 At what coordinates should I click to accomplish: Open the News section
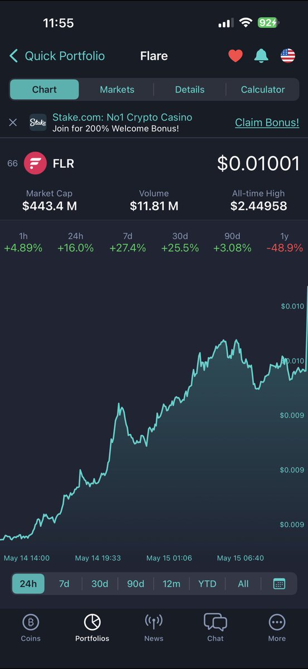pyautogui.click(x=154, y=628)
